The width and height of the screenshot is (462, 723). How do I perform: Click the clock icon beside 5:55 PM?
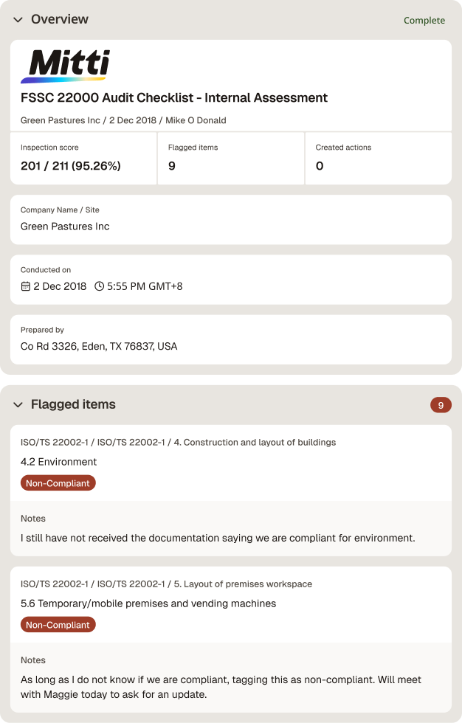[99, 286]
